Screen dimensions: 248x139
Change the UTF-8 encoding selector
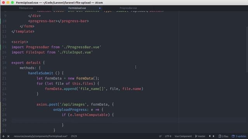pos(168,136)
